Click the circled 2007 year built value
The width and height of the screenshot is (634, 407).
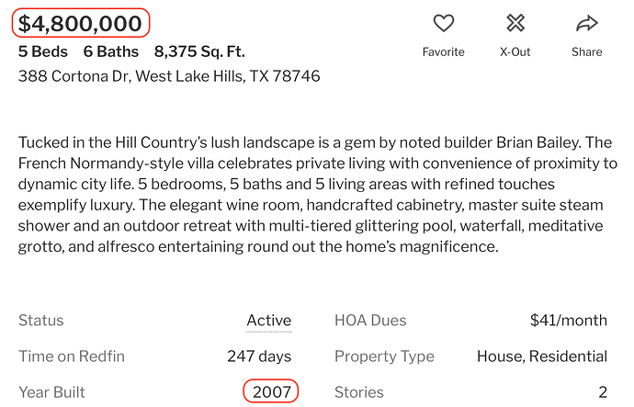[272, 391]
